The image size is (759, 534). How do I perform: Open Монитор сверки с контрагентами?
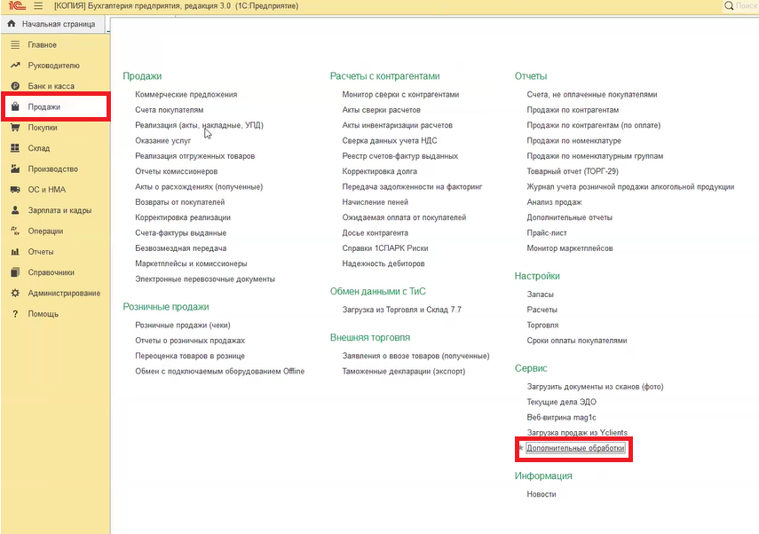point(400,94)
